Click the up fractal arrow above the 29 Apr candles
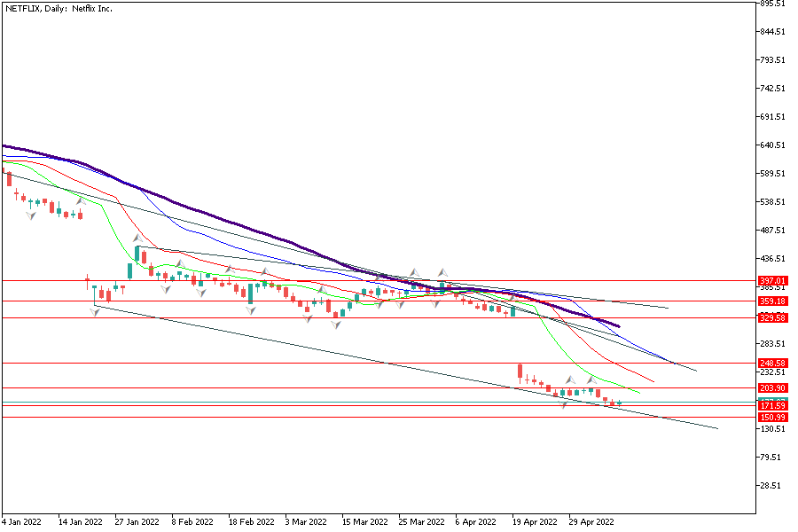 591,379
